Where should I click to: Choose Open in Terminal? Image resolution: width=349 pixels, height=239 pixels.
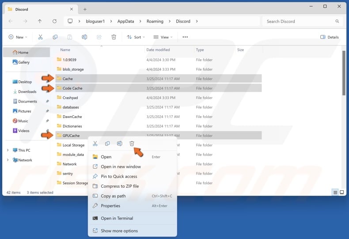click(x=133, y=218)
